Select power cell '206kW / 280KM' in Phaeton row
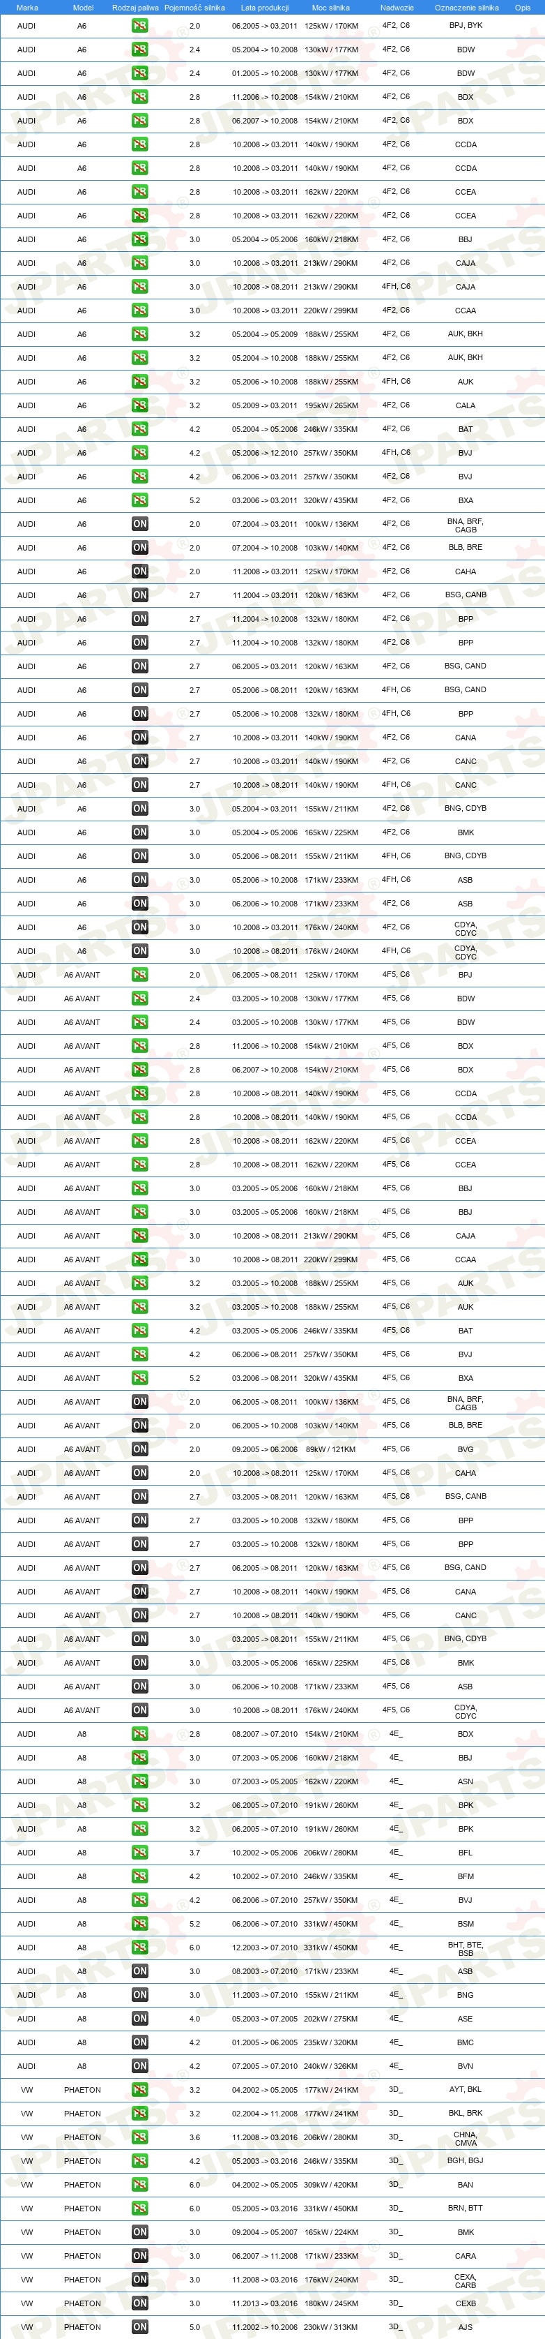Viewport: 545px width, 2339px height. click(331, 2137)
